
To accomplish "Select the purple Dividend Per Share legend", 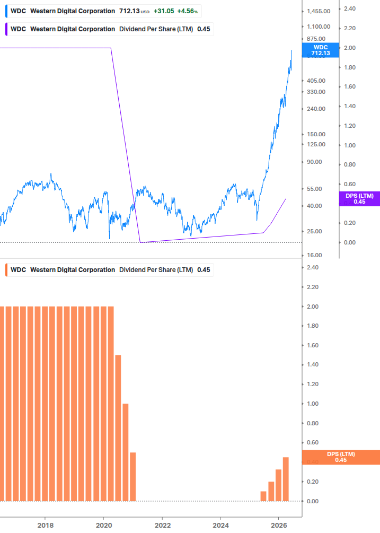I will pos(110,29).
